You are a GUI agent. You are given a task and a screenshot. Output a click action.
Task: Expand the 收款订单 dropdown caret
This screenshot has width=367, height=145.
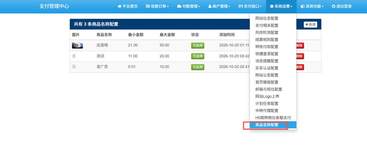tap(168, 7)
